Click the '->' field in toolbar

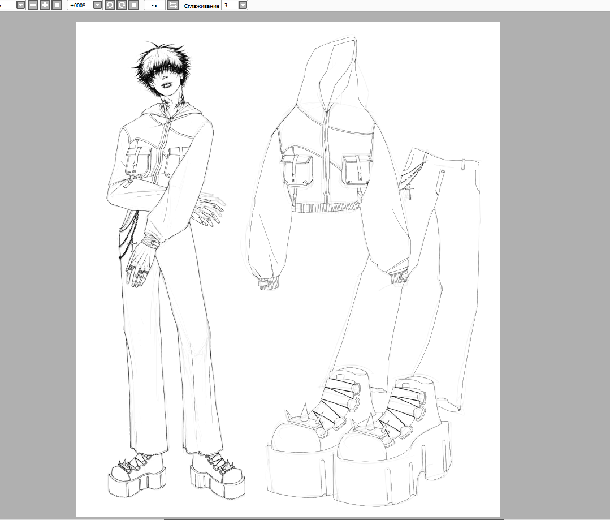point(154,5)
